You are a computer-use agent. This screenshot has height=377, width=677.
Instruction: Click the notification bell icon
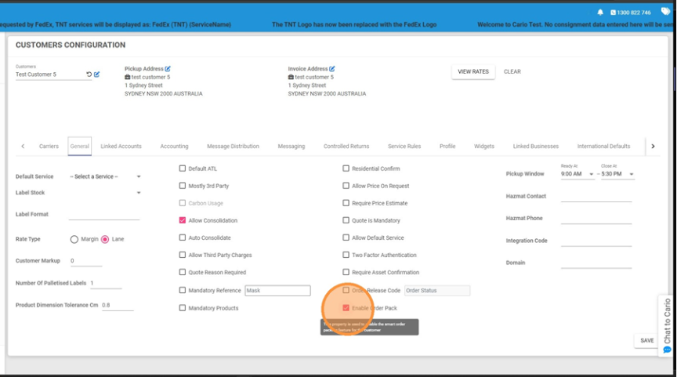click(600, 12)
